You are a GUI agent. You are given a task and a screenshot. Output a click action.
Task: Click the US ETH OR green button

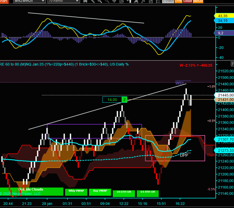click(x=124, y=193)
